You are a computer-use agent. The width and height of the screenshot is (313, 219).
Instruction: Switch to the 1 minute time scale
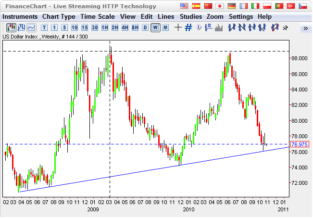pyautogui.click(x=54, y=27)
